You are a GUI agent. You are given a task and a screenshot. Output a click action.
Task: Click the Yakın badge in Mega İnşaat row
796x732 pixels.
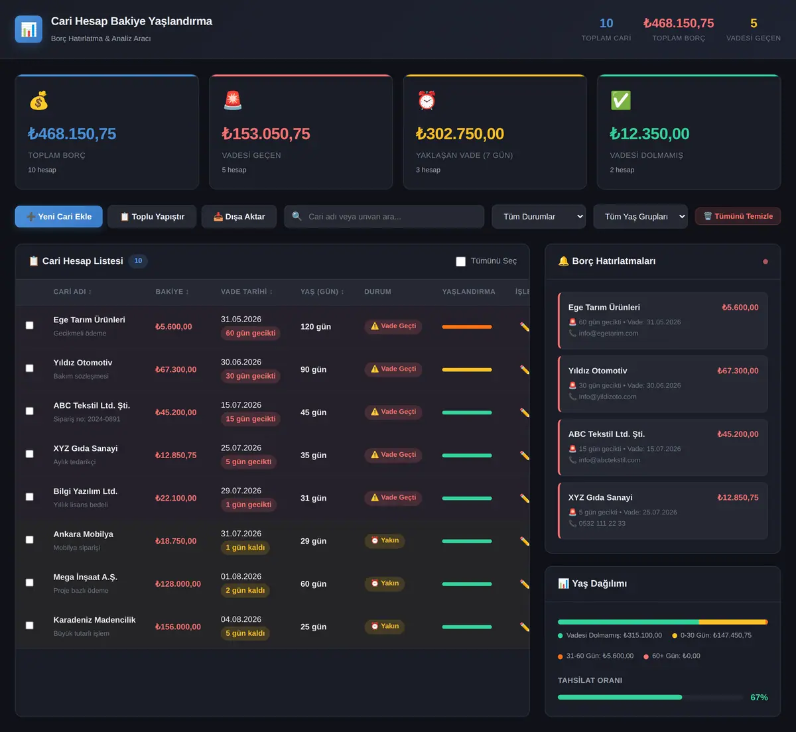pyautogui.click(x=385, y=583)
